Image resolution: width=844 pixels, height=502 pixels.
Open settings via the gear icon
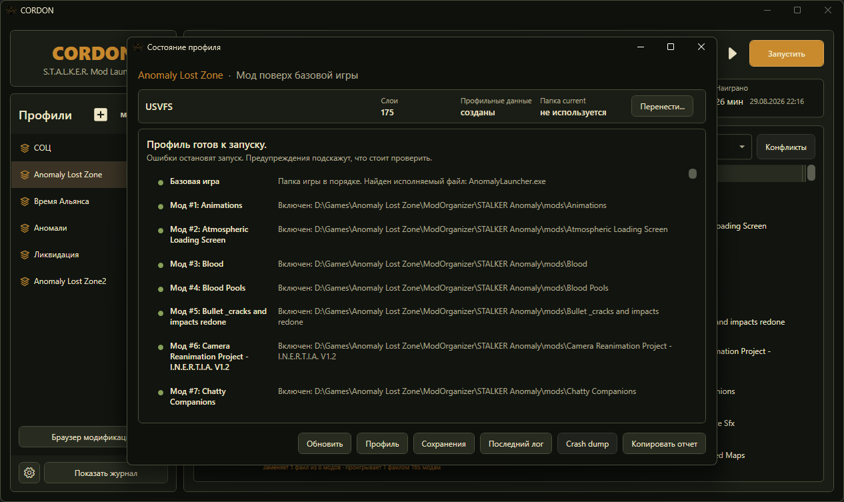[x=29, y=473]
